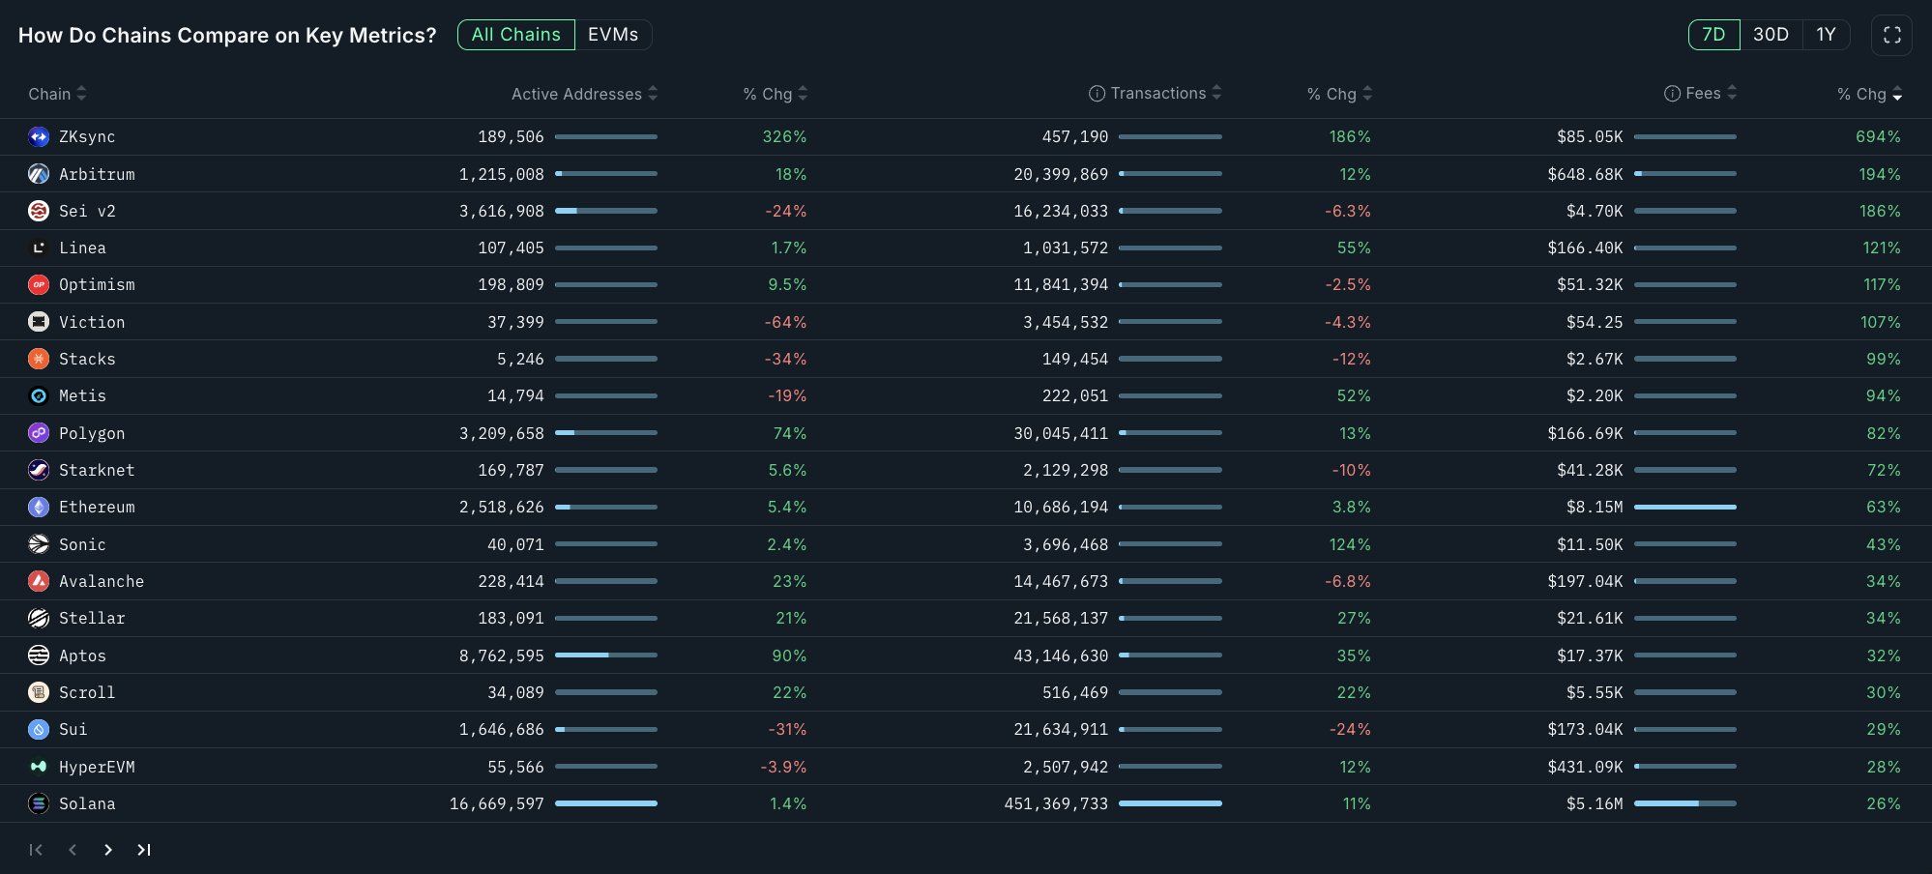1932x874 pixels.
Task: Select the 30D time range
Action: pos(1771,34)
